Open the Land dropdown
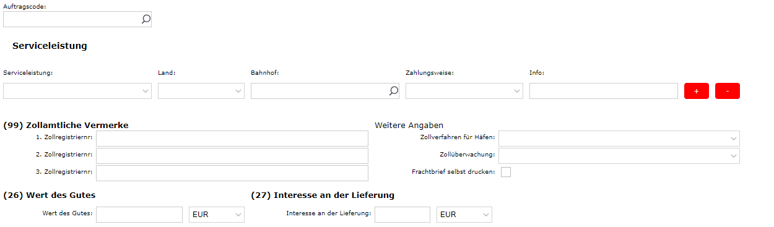774x227 pixels. pyautogui.click(x=201, y=91)
